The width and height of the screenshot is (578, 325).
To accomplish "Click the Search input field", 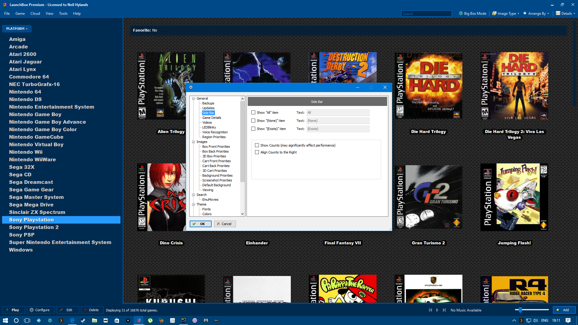I will click(426, 14).
